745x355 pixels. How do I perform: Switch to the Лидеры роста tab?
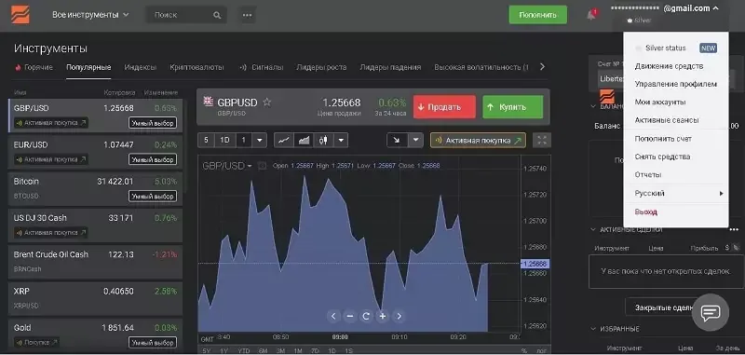[x=321, y=67]
